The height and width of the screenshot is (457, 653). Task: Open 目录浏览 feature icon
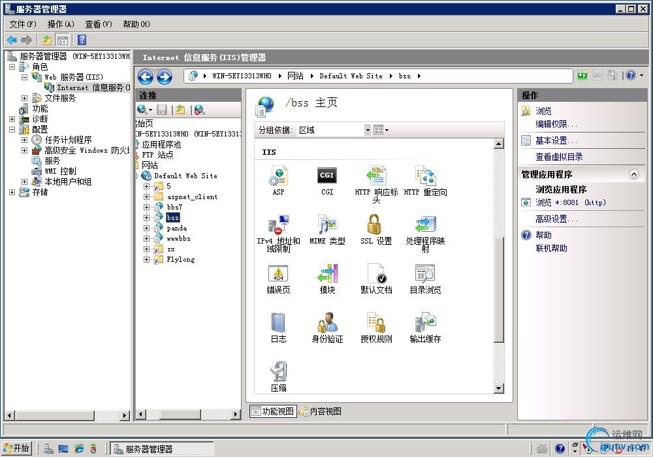(425, 279)
